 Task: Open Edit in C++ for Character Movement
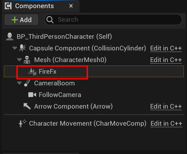166,123
